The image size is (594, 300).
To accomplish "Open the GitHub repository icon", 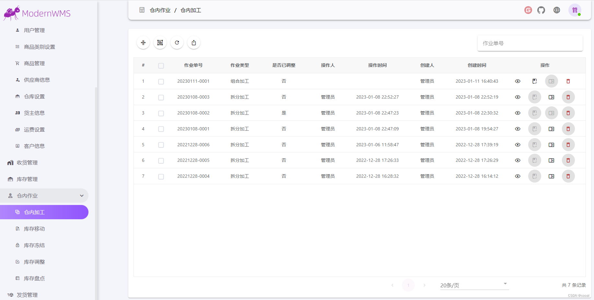I will point(541,10).
